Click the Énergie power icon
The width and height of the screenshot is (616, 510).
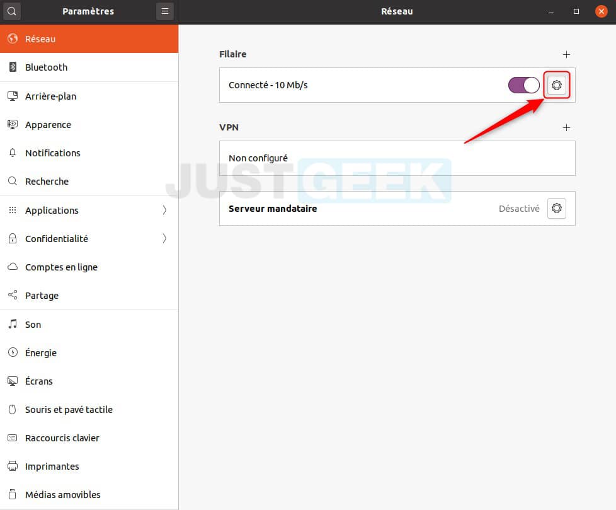13,352
